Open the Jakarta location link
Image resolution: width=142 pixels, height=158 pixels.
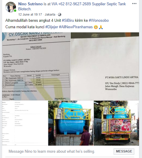tap(50, 14)
